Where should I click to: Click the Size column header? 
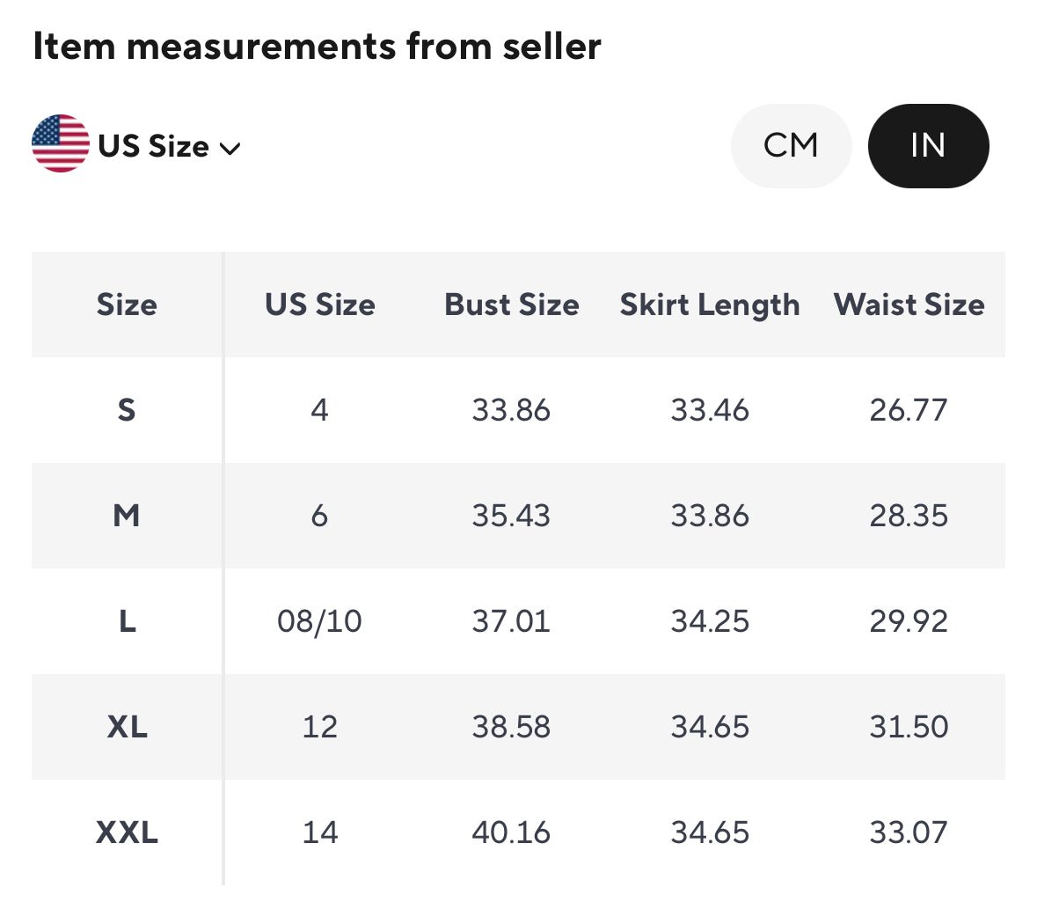point(127,304)
